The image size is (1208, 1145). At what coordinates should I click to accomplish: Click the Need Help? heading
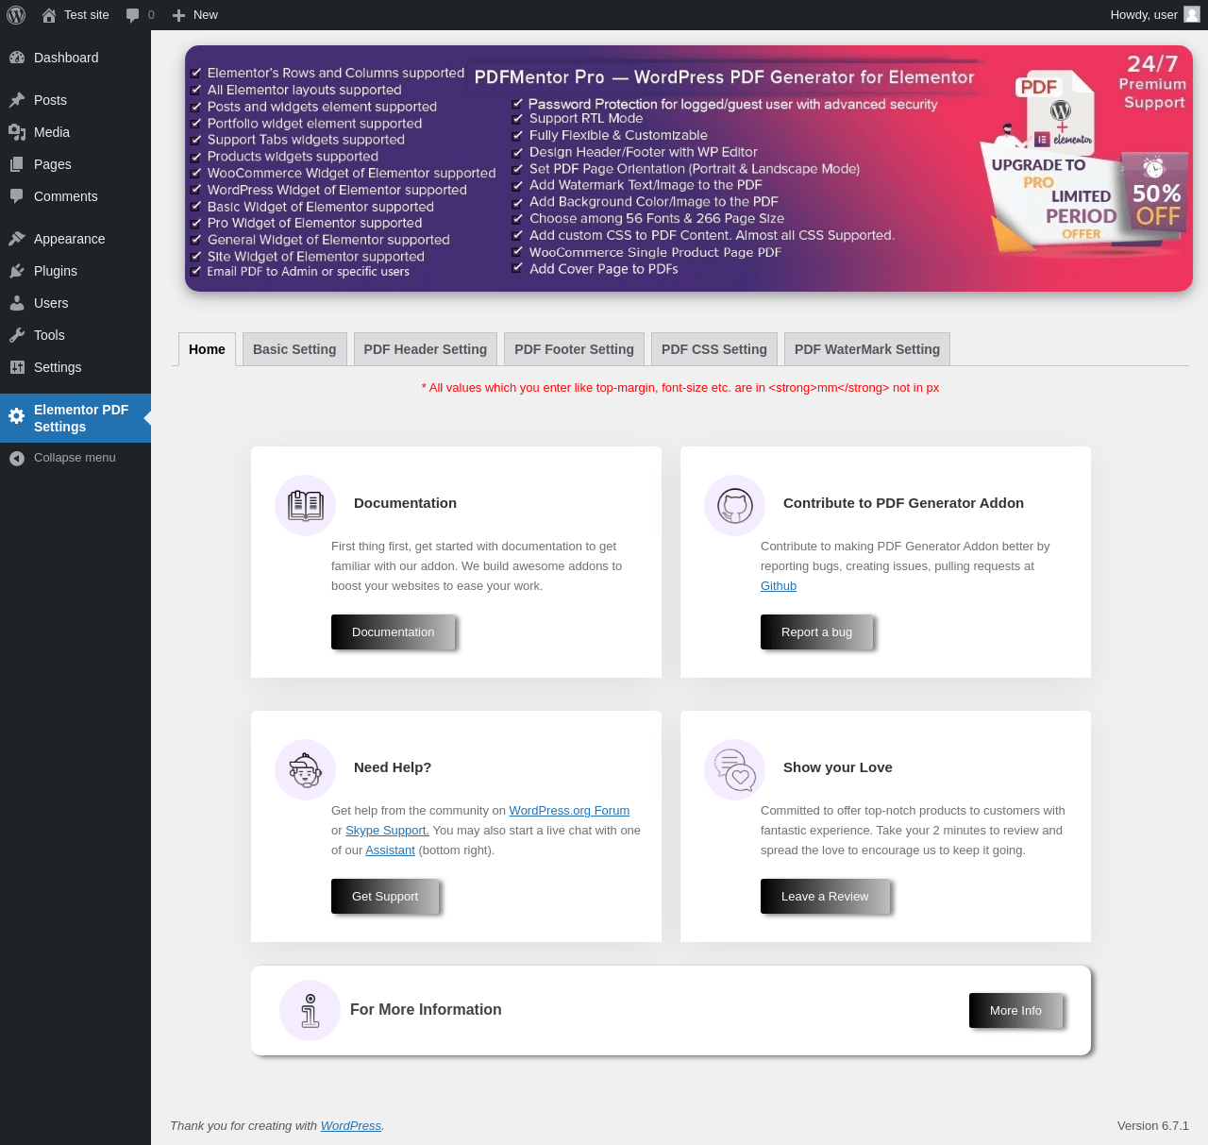click(393, 767)
